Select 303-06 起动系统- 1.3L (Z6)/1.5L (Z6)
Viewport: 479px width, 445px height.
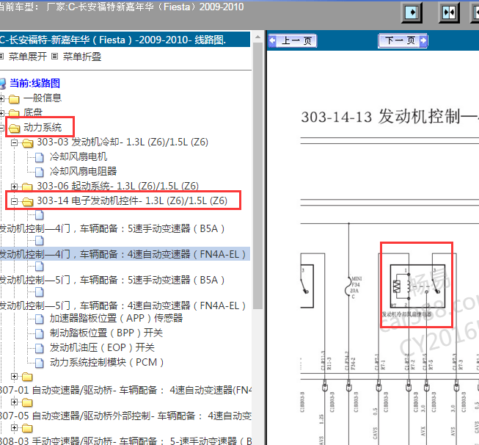(117, 186)
